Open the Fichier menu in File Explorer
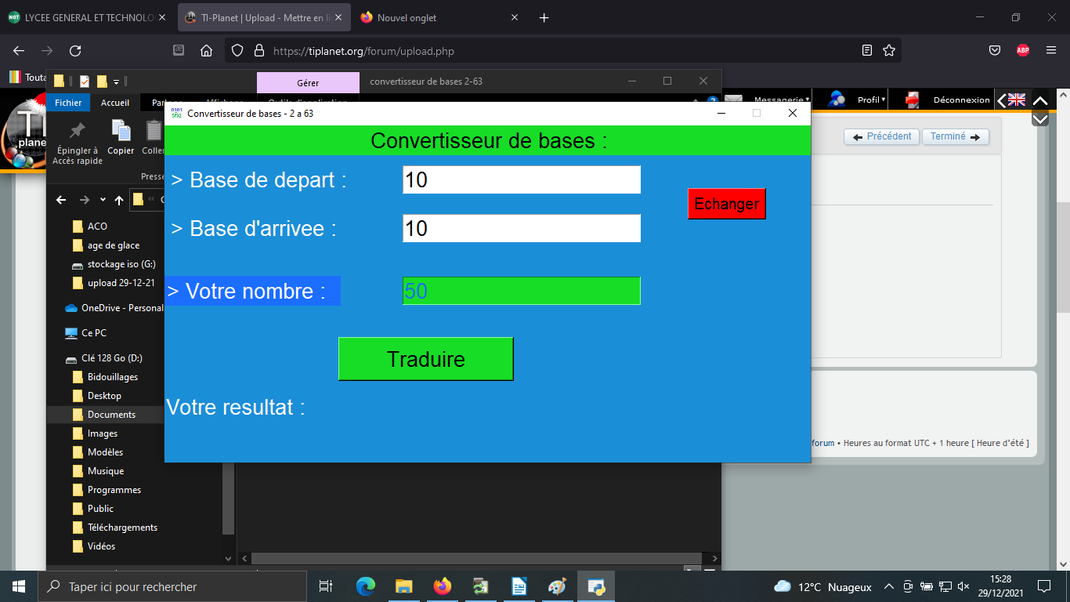Viewport: 1070px width, 602px height. tap(68, 103)
